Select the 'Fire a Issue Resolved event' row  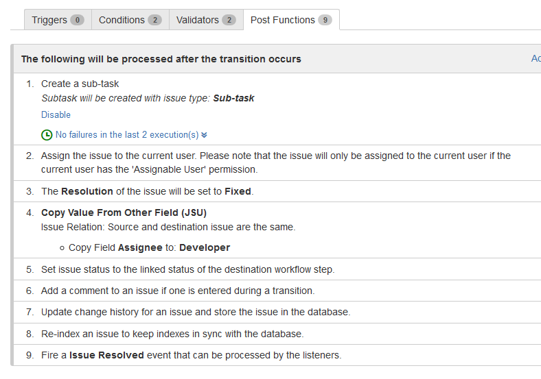pos(277,355)
